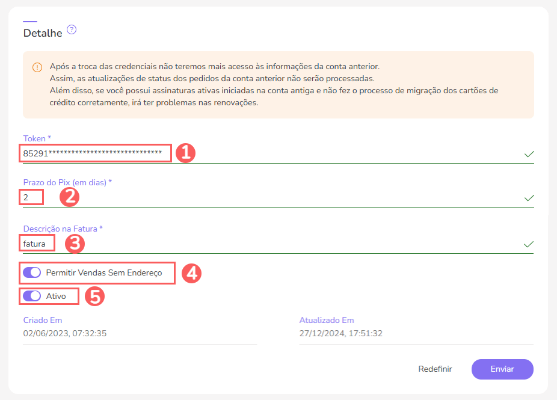
Task: Click the green checkmark beside Token
Action: (528, 154)
